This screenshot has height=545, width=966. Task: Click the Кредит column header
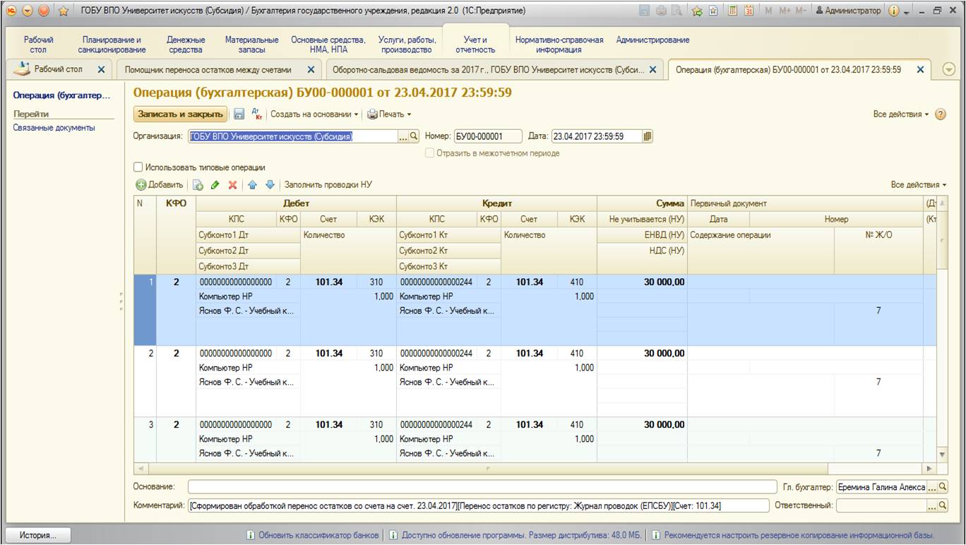click(497, 203)
